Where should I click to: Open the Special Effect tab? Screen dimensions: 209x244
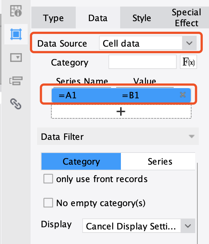click(186, 18)
